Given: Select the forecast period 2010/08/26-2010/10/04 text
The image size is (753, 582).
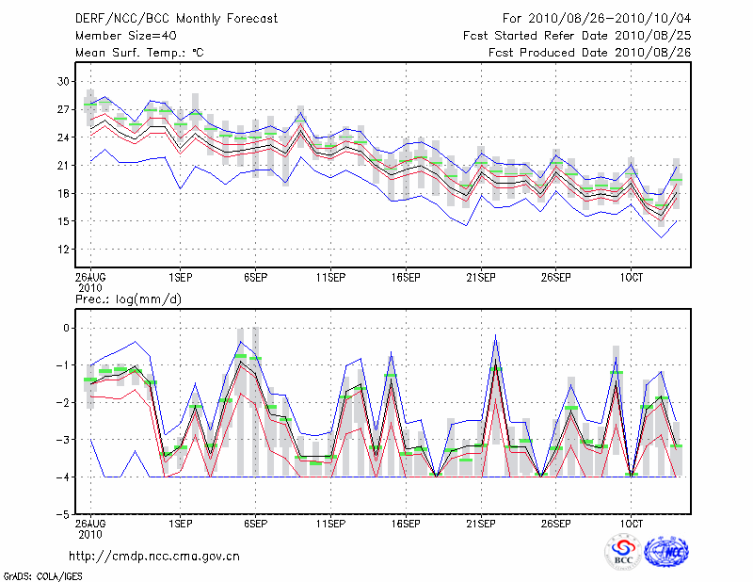Looking at the screenshot, I should pyautogui.click(x=597, y=19).
